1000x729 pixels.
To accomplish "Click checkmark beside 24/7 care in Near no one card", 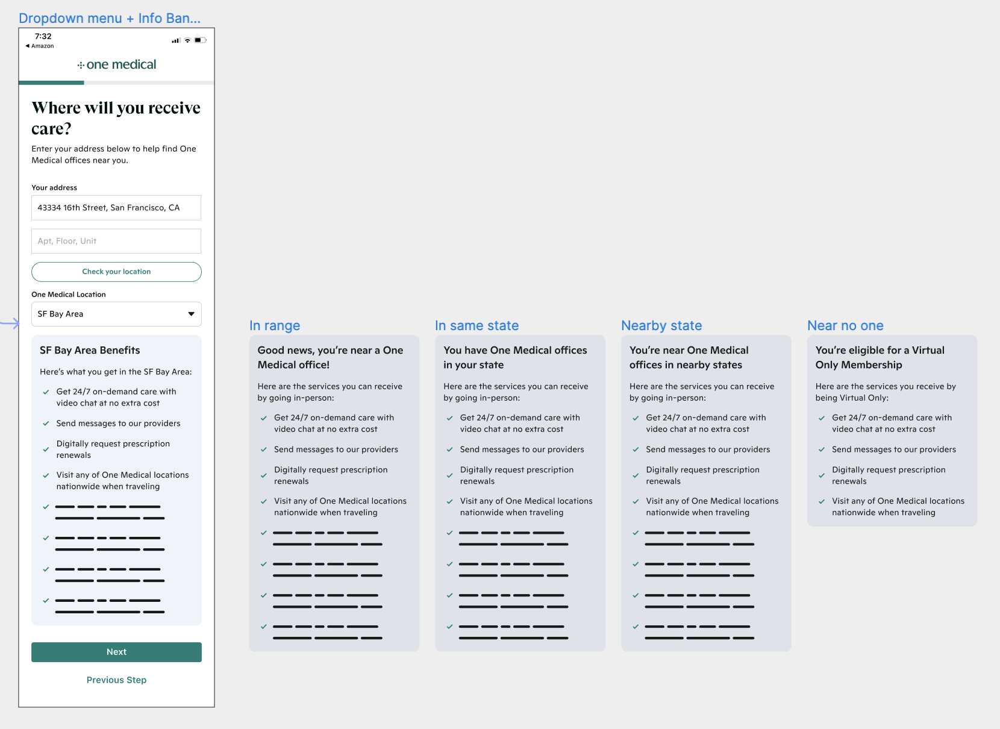I will tap(822, 418).
